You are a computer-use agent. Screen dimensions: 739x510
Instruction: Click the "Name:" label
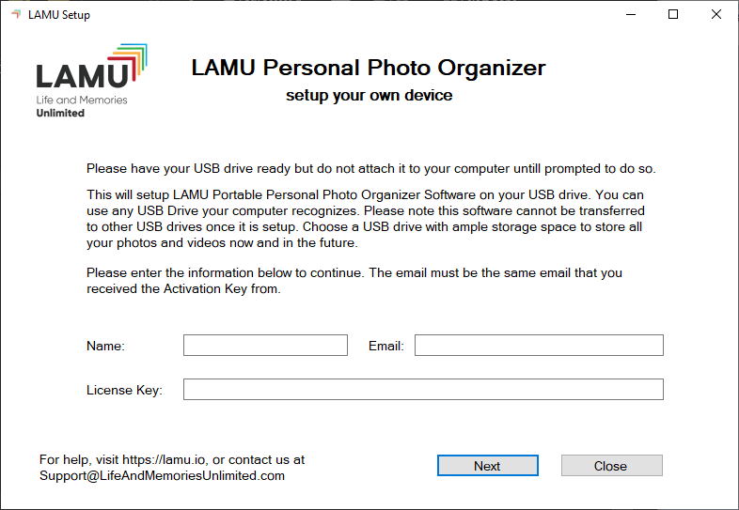pos(105,347)
